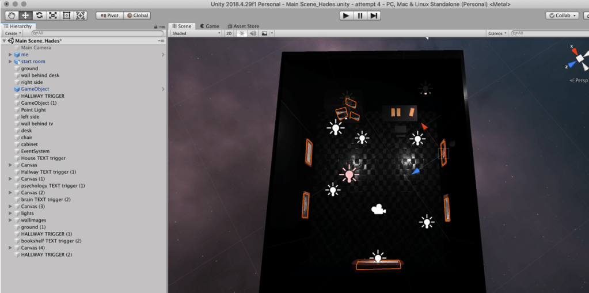Toggle scene audio speaker icon

(253, 33)
